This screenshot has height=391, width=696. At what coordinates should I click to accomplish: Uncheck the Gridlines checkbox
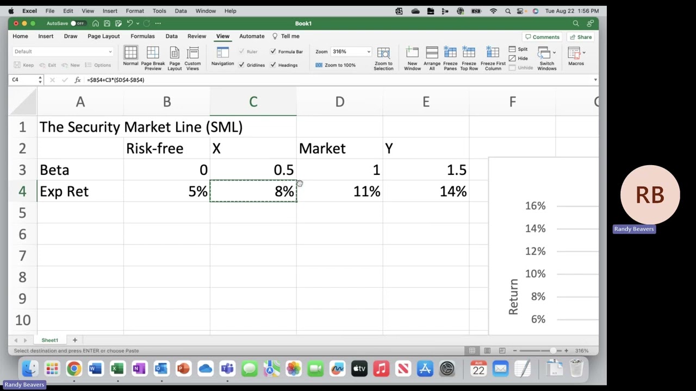point(241,65)
